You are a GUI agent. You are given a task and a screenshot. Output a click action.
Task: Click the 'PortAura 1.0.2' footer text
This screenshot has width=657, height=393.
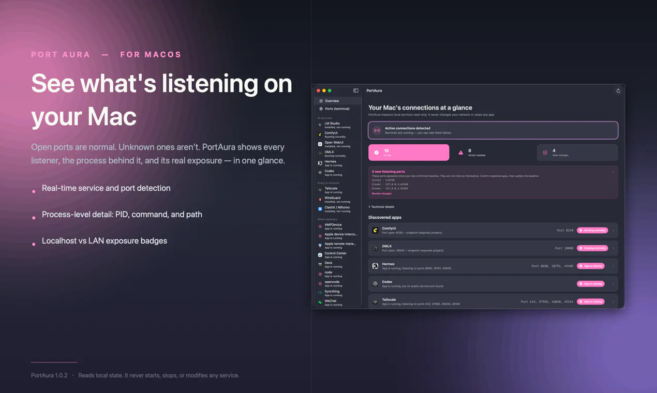[49, 375]
